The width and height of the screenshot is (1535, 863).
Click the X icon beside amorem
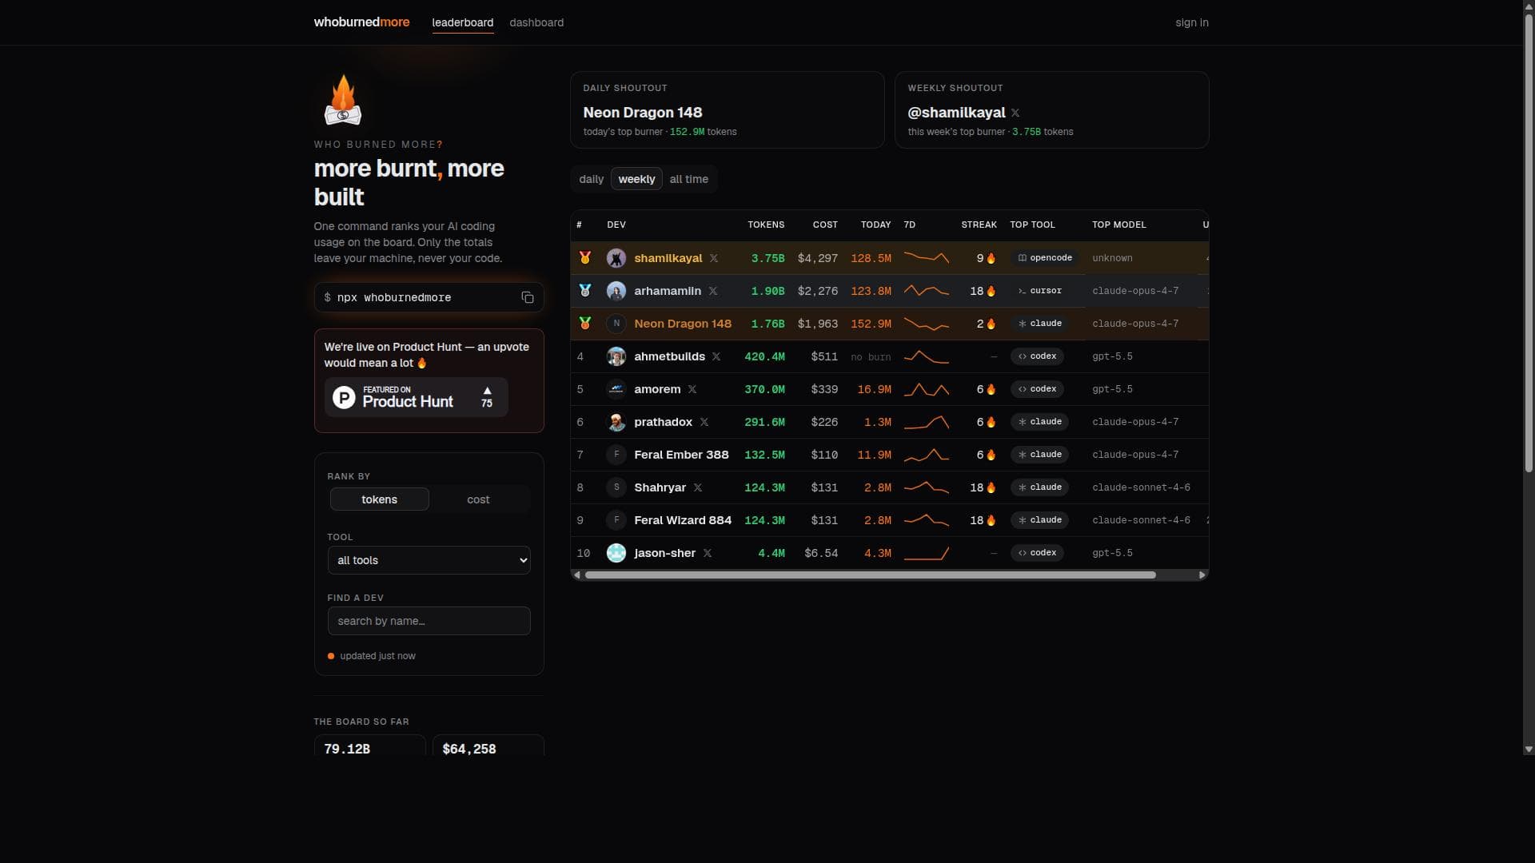tap(692, 389)
